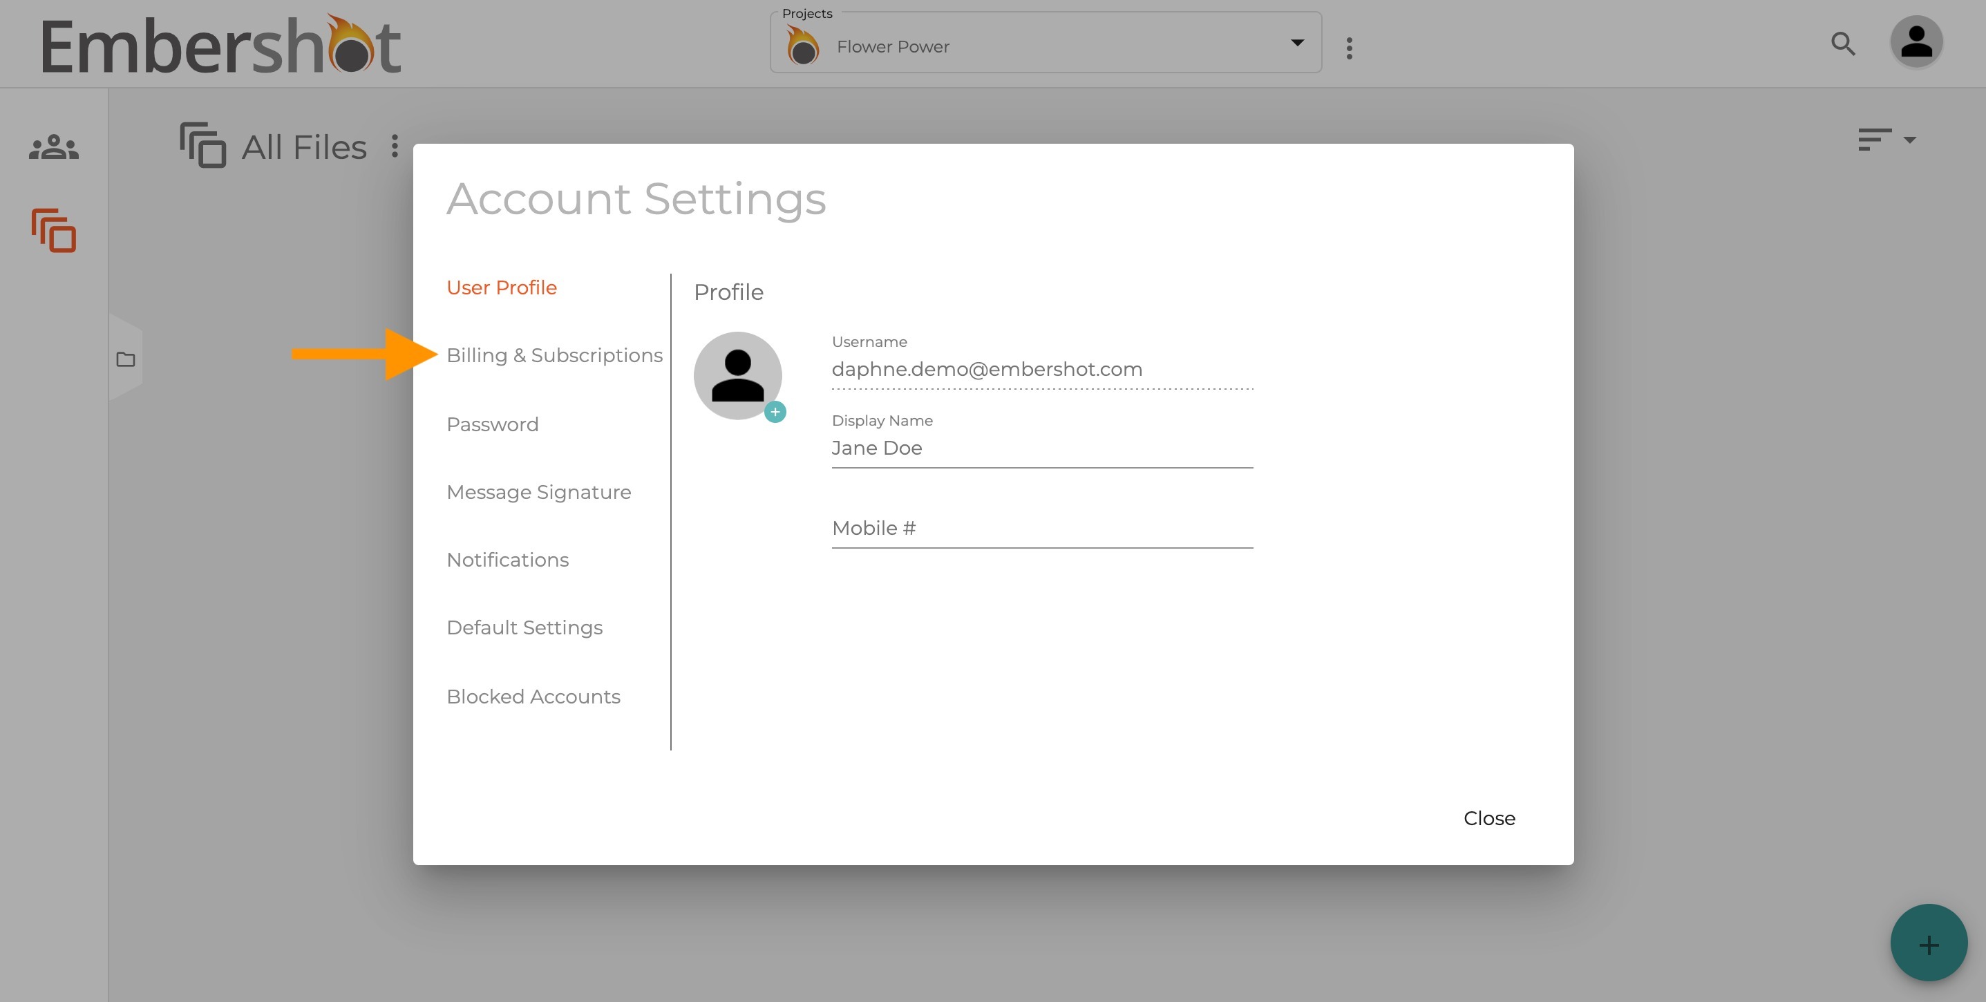Open Billing & Subscriptions settings
This screenshot has width=1986, height=1002.
(554, 355)
